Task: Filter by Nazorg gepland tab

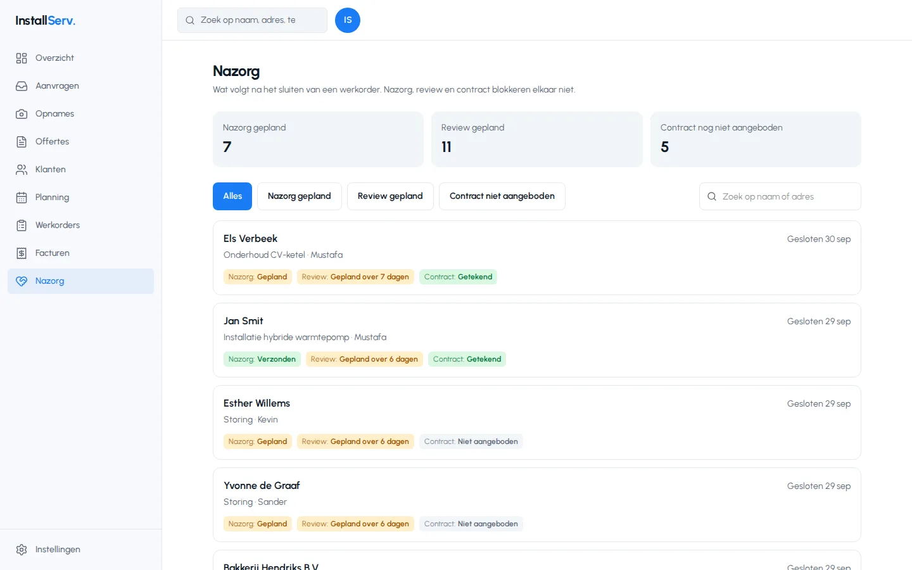Action: tap(300, 196)
